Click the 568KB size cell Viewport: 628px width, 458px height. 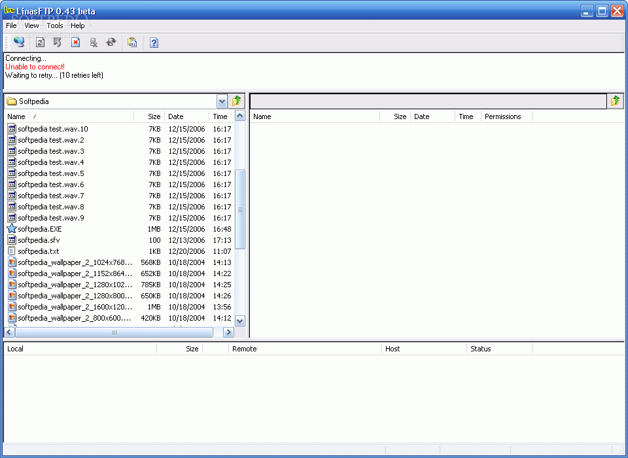coord(150,262)
